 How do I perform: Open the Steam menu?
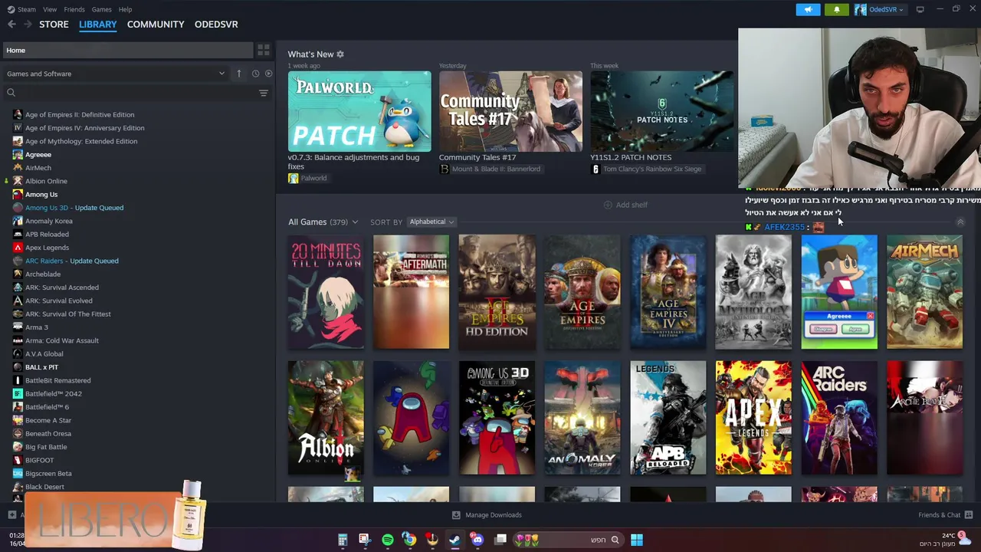[x=21, y=9]
